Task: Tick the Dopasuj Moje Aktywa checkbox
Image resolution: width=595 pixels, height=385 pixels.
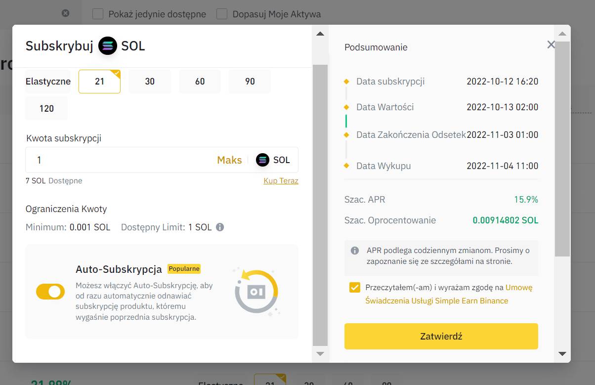Action: [222, 14]
